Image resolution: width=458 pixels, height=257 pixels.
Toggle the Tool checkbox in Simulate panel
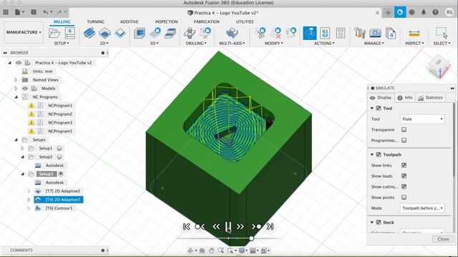coord(379,108)
